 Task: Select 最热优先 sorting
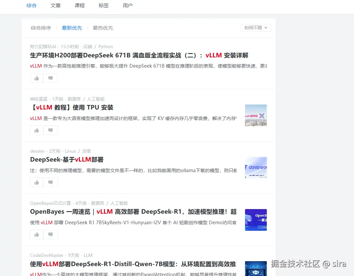tap(103, 28)
